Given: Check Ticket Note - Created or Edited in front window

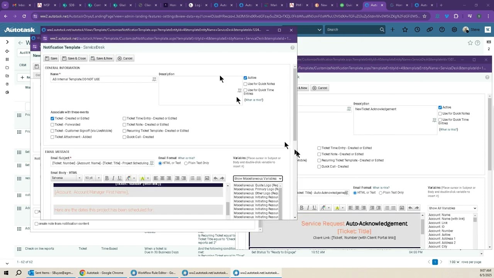Looking at the screenshot, I should click(x=124, y=125).
